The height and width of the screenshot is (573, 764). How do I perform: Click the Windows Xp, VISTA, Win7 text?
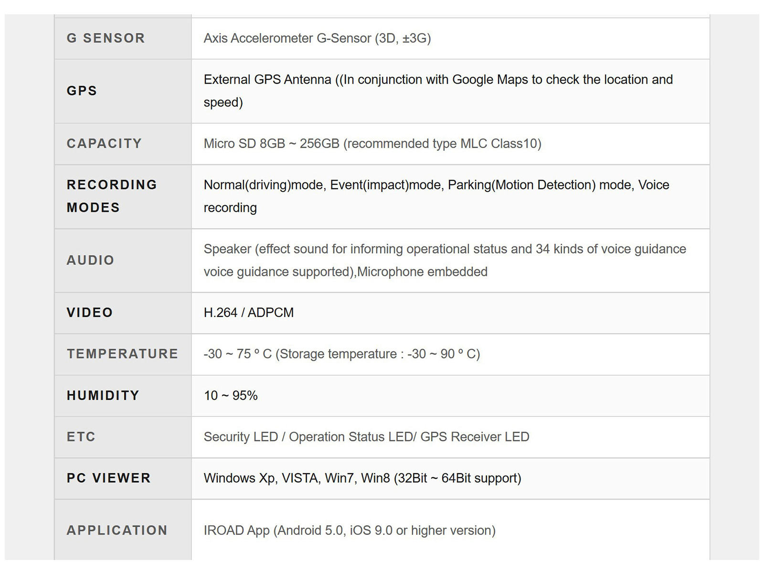click(362, 478)
